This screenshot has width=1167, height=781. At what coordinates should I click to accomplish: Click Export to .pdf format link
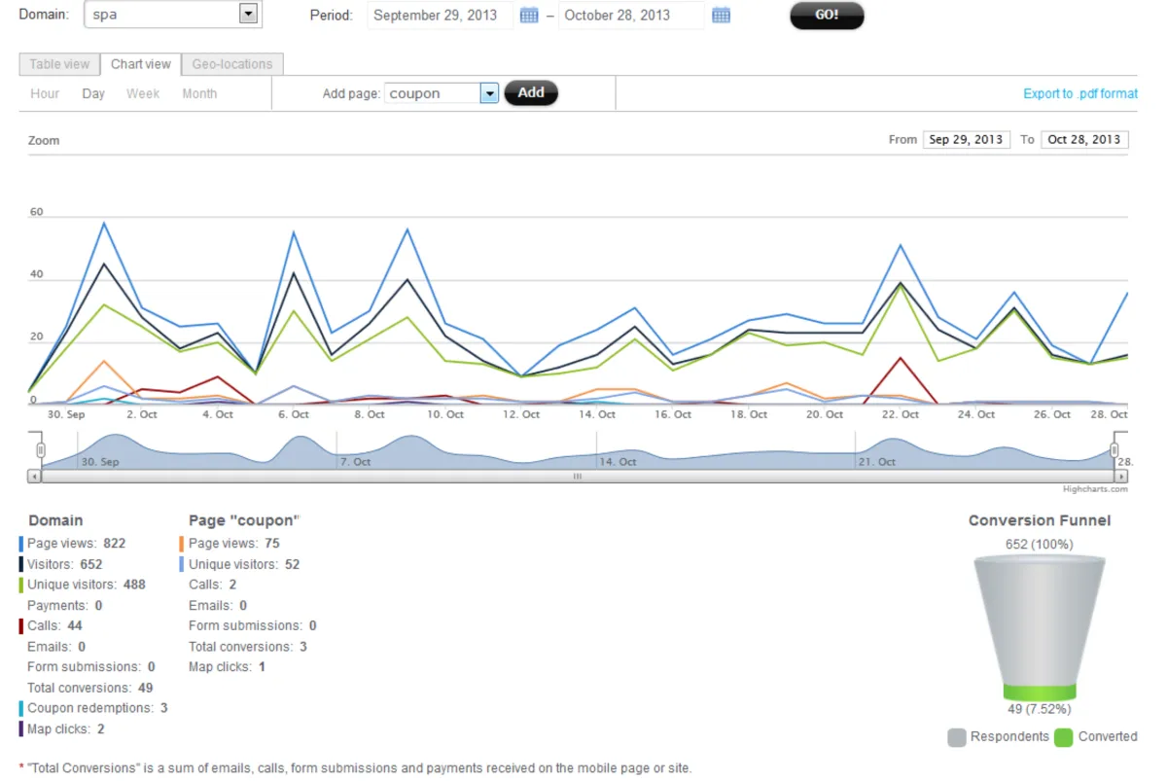pyautogui.click(x=1080, y=93)
